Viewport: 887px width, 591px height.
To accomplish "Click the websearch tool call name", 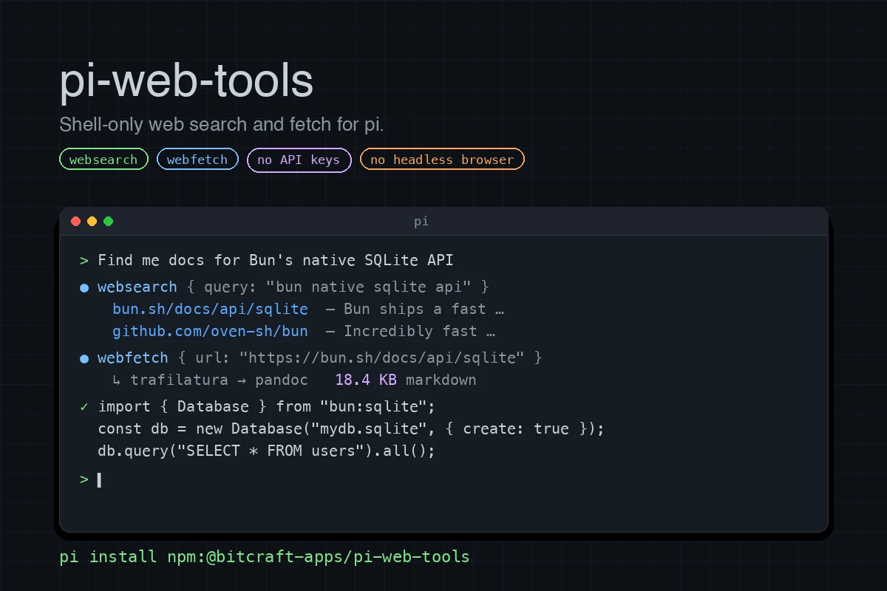I will [x=137, y=287].
